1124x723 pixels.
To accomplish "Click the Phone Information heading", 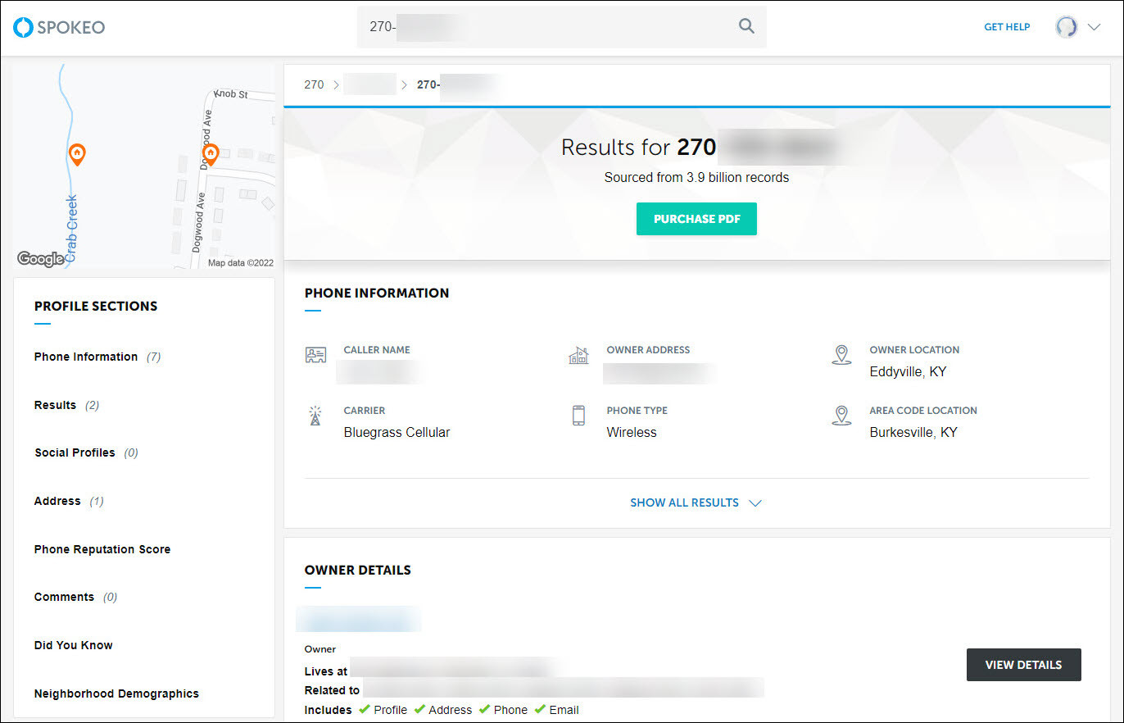I will coord(377,293).
